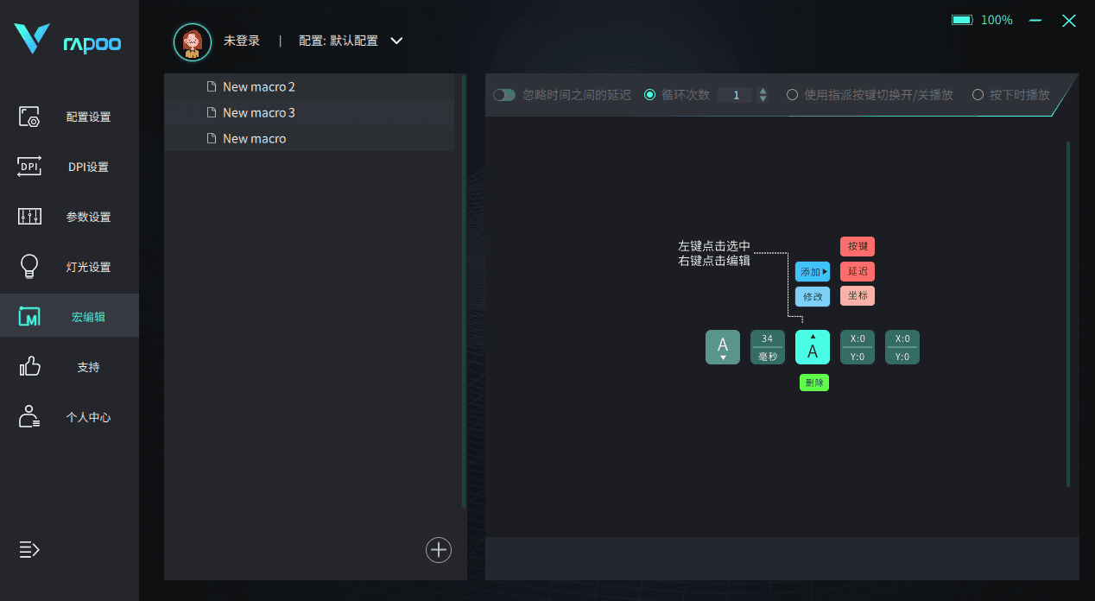The width and height of the screenshot is (1095, 601).
Task: Open the 灯光设置 lighting panel
Action: (x=69, y=266)
